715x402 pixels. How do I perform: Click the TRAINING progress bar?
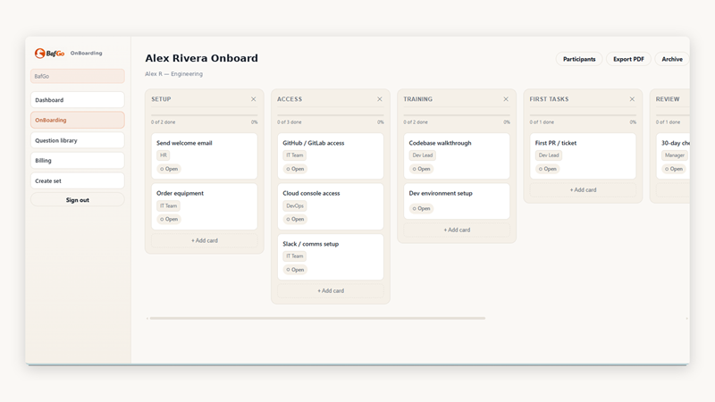457,115
